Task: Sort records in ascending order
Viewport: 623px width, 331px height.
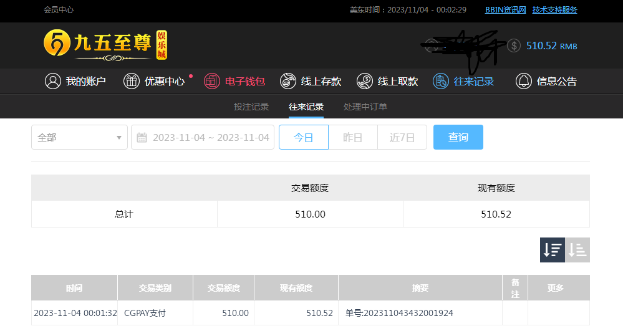Action: coord(577,250)
